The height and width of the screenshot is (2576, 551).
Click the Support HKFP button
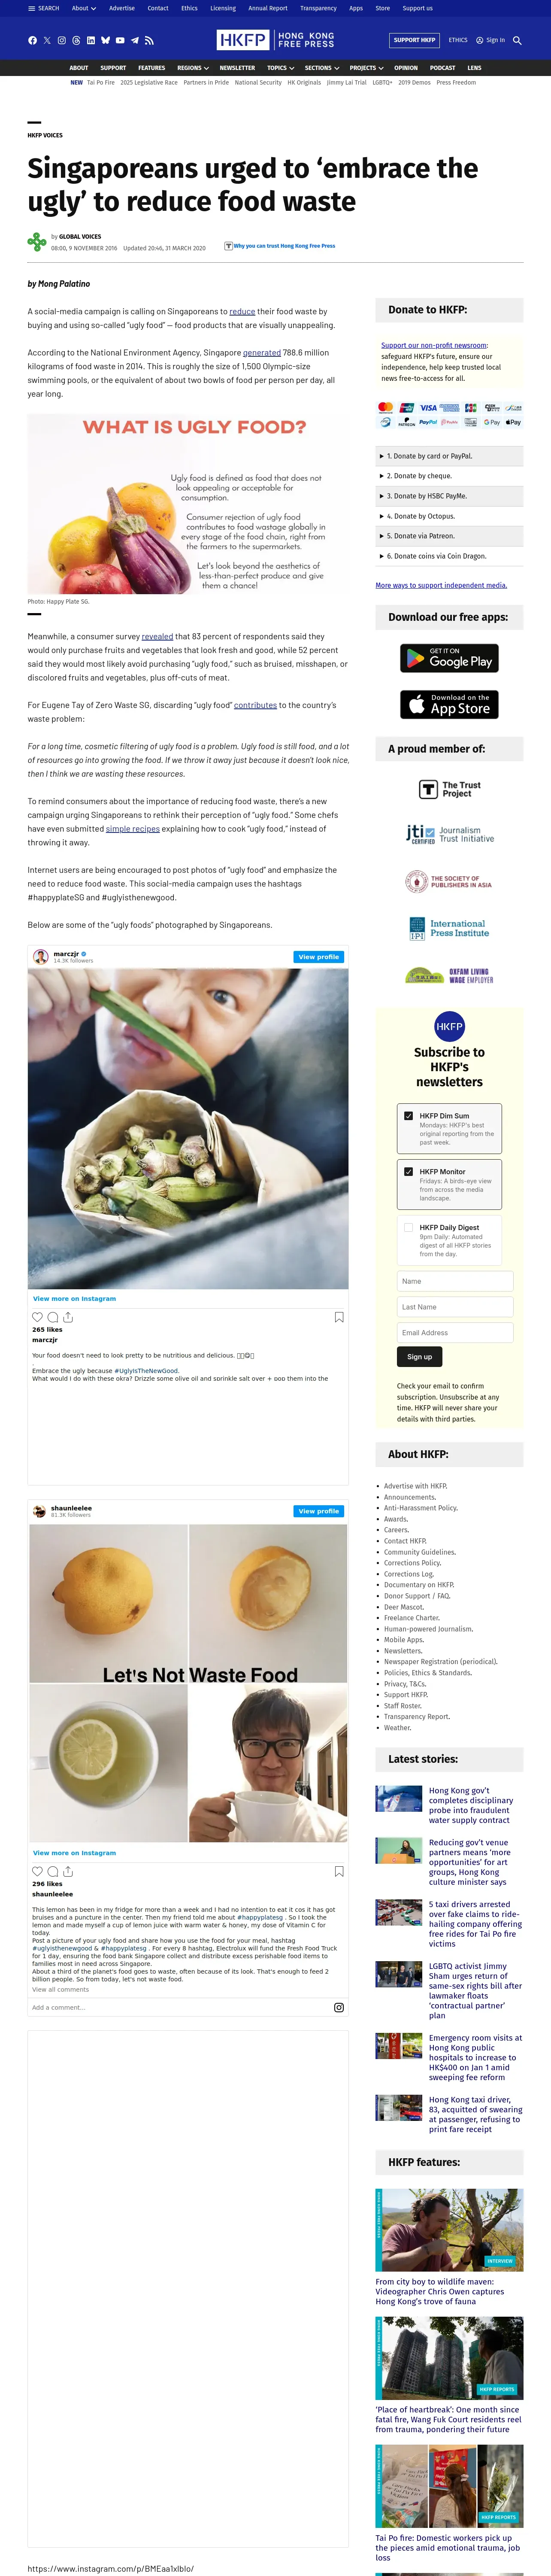click(x=414, y=40)
